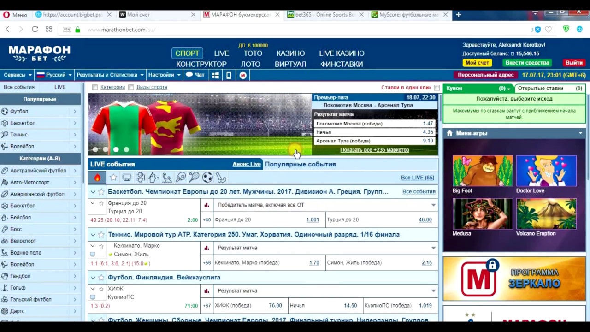The image size is (590, 332).
Task: Open the КАЗИНО main menu item
Action: click(291, 53)
